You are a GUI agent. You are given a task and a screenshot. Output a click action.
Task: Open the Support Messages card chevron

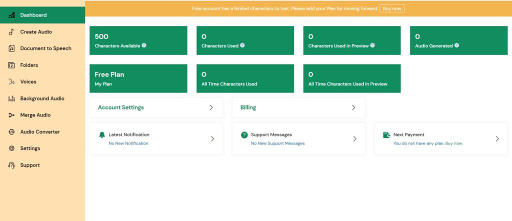[355, 138]
